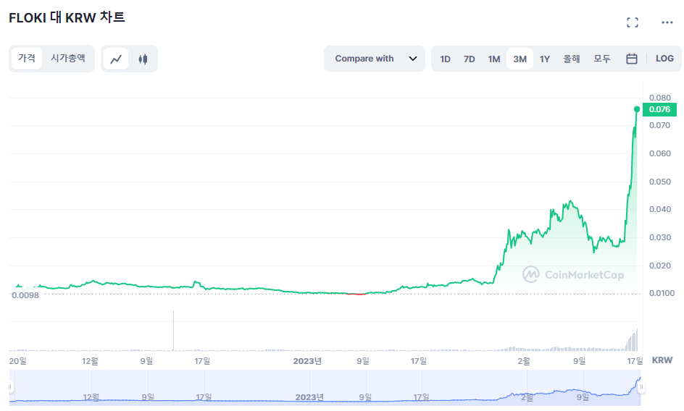The image size is (684, 411).
Task: Expand the Compare with dropdown
Action: click(375, 59)
